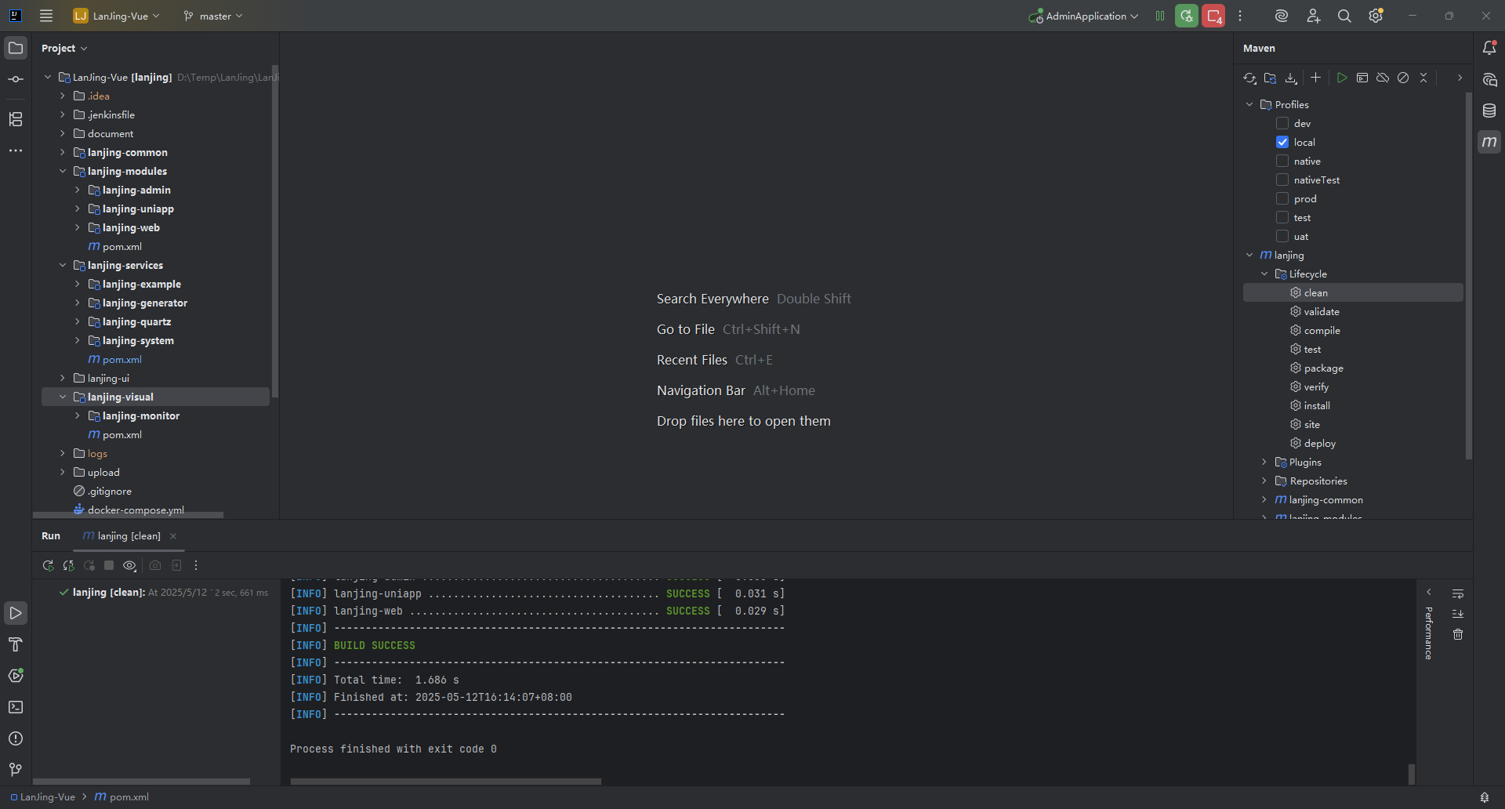
Task: Run the selected Maven build
Action: 1342,78
